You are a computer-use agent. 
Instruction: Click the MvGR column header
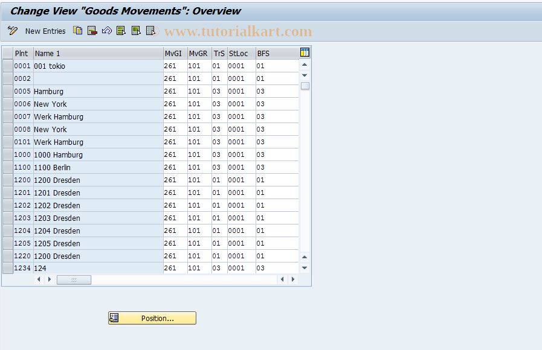point(199,54)
